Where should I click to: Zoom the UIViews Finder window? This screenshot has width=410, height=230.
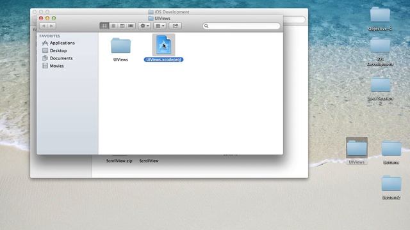(x=54, y=18)
